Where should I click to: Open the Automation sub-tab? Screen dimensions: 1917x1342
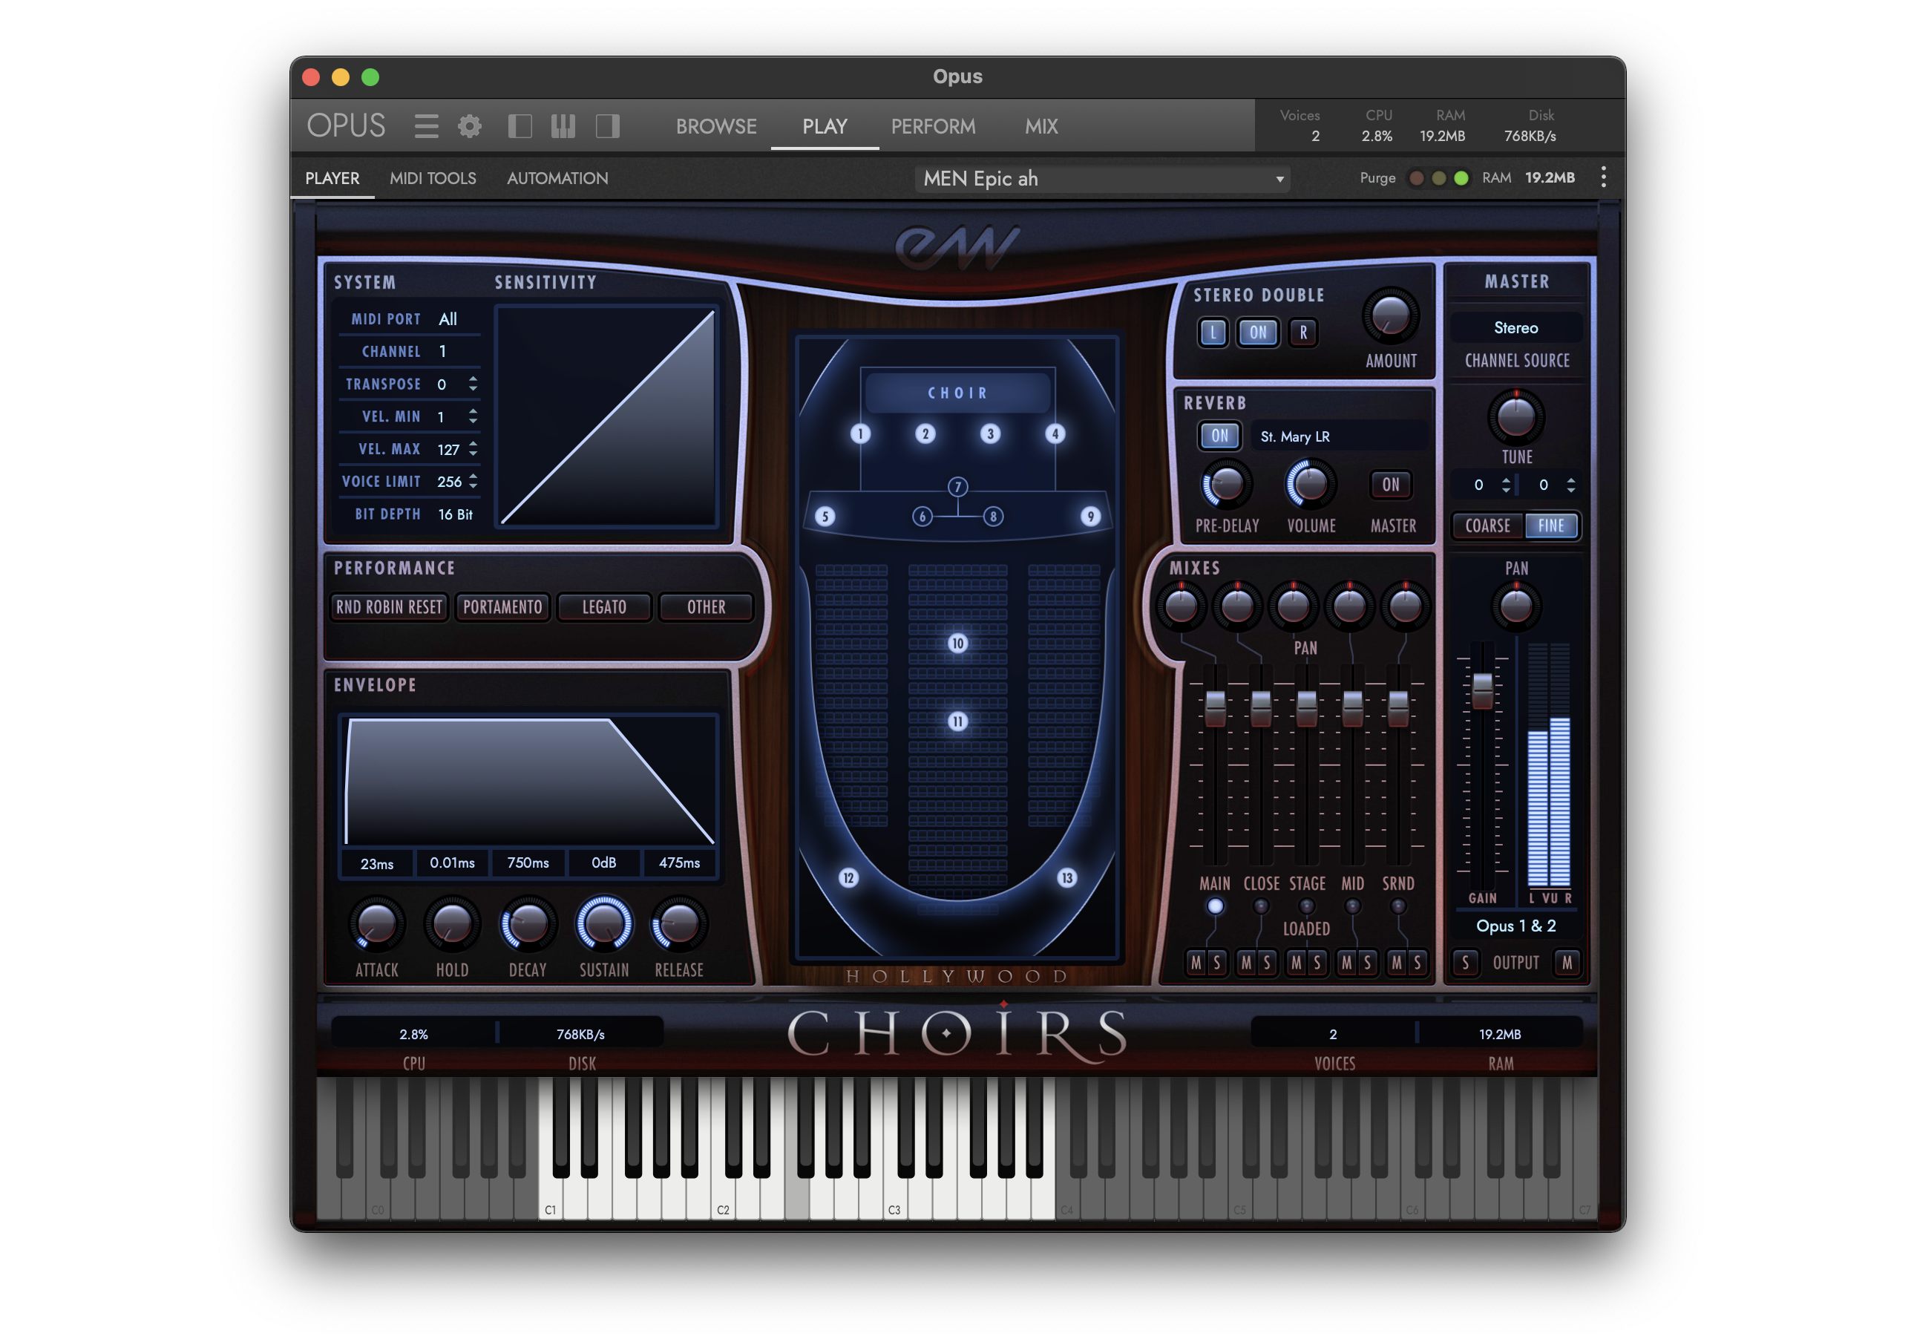(557, 178)
